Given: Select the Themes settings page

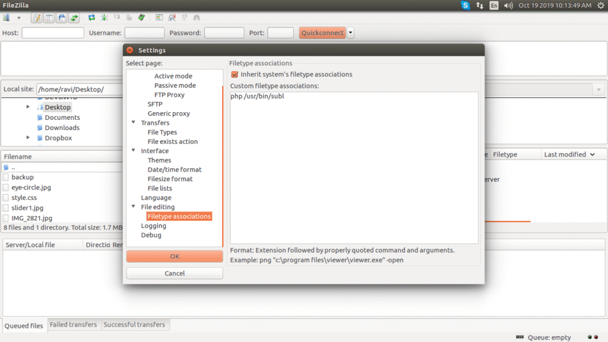Looking at the screenshot, I should click(x=159, y=160).
